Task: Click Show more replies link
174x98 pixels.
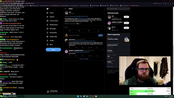Action: (x=84, y=59)
